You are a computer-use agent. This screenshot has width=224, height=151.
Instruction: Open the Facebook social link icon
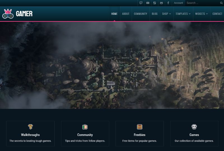tap(168, 3)
